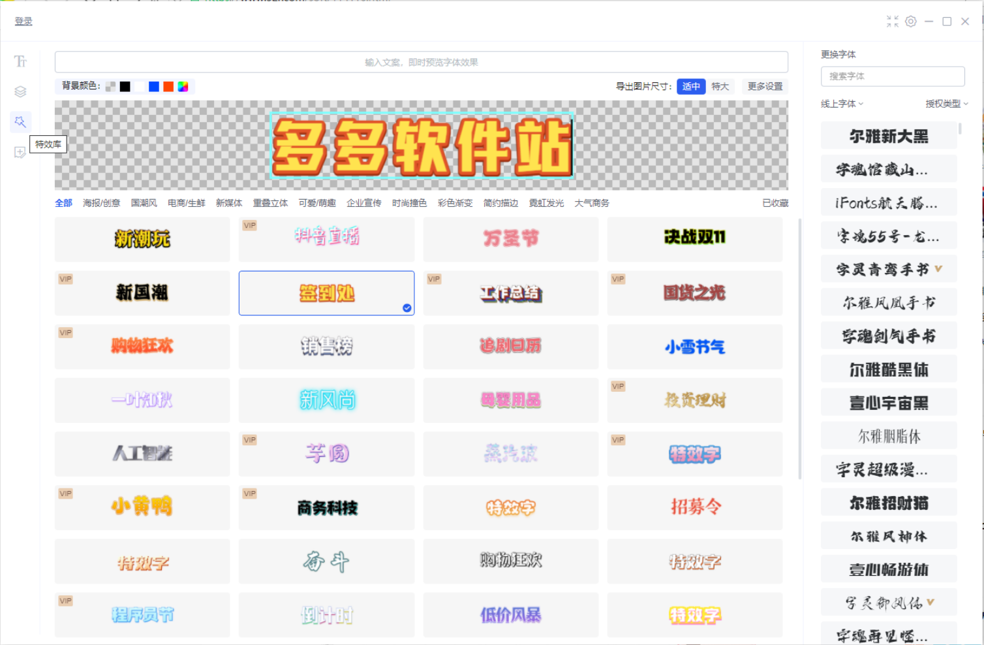Expand the 线上字体 dropdown
Screen dimensions: 984x645
click(842, 104)
